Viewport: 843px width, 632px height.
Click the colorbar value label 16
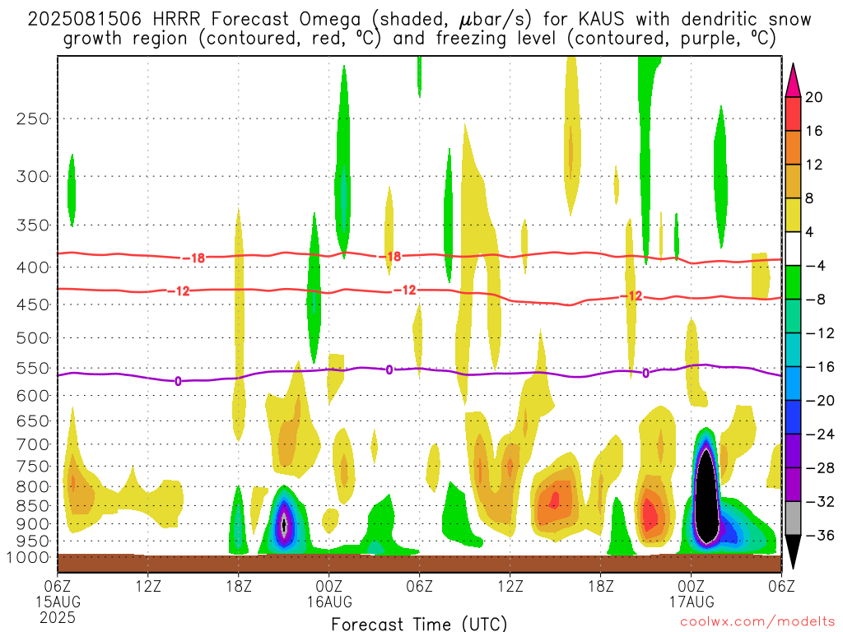[814, 131]
